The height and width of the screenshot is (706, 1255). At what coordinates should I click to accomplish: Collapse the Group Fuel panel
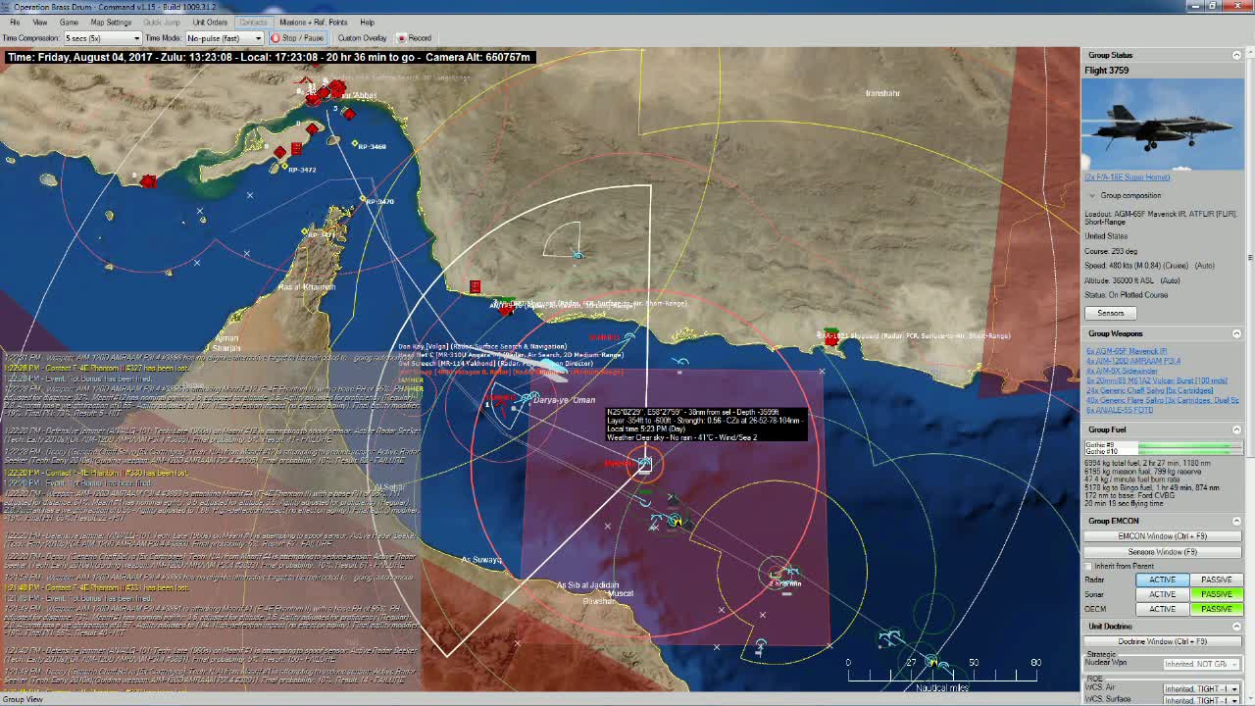click(1236, 429)
